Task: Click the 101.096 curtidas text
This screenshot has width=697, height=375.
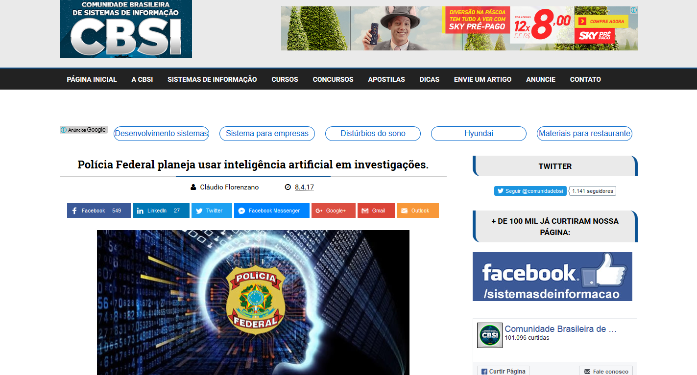Action: 527,338
